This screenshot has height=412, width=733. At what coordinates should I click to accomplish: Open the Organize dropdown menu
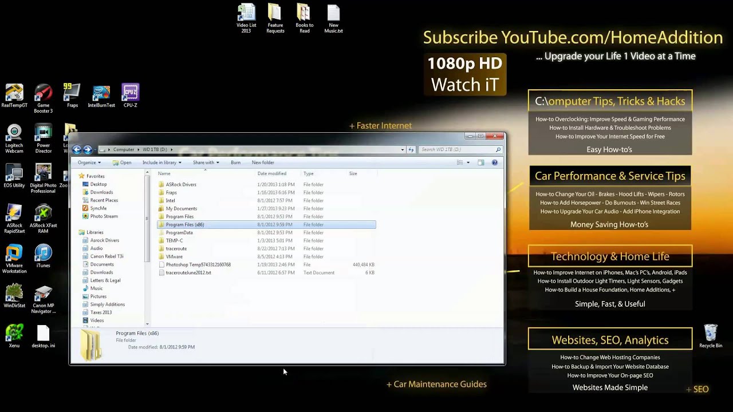tap(89, 163)
